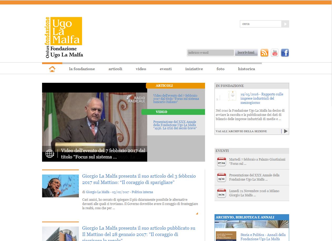Open 'Rapporto sulle imprese industriali del mezzogiorno' link
The image size is (332, 241).
[262, 98]
